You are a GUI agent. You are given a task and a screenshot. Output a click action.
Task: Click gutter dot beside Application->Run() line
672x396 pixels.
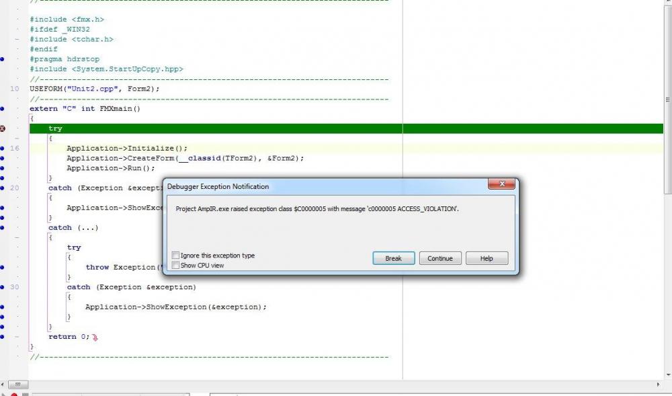(2, 168)
